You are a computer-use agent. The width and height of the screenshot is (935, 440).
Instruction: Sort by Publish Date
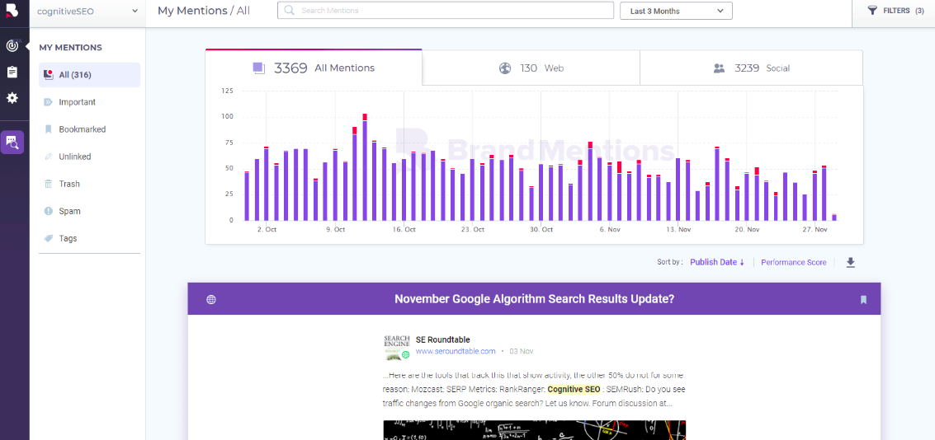pos(717,263)
